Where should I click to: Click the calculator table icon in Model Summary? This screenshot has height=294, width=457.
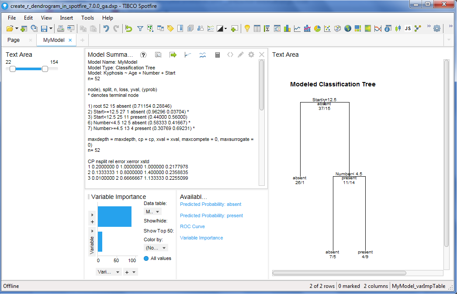click(x=218, y=55)
